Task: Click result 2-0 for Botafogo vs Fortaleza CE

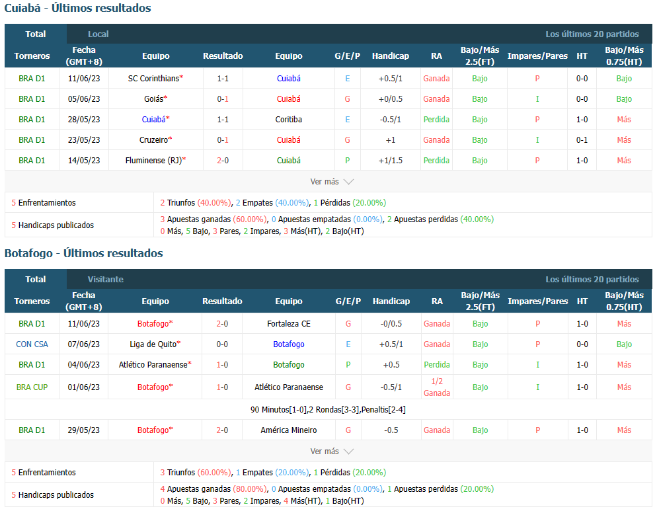Action: (x=222, y=324)
